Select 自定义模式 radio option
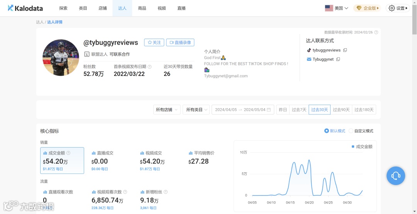 point(351,131)
